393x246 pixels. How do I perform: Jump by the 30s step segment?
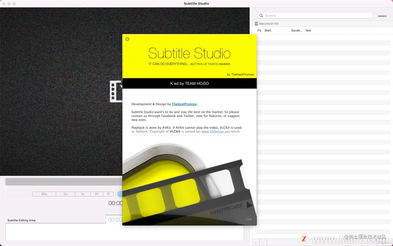point(44,194)
